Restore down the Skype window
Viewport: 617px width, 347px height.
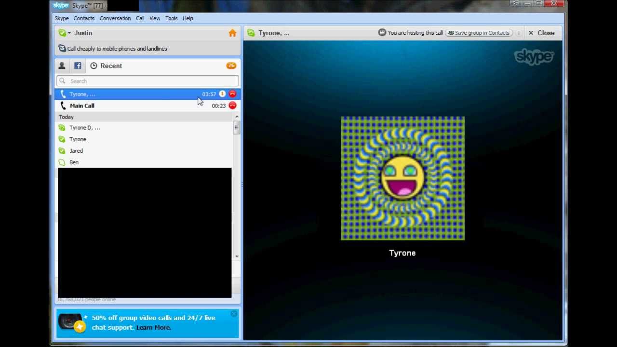pyautogui.click(x=539, y=4)
